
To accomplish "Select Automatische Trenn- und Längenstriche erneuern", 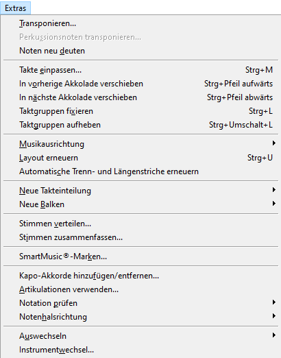I will point(140,171).
